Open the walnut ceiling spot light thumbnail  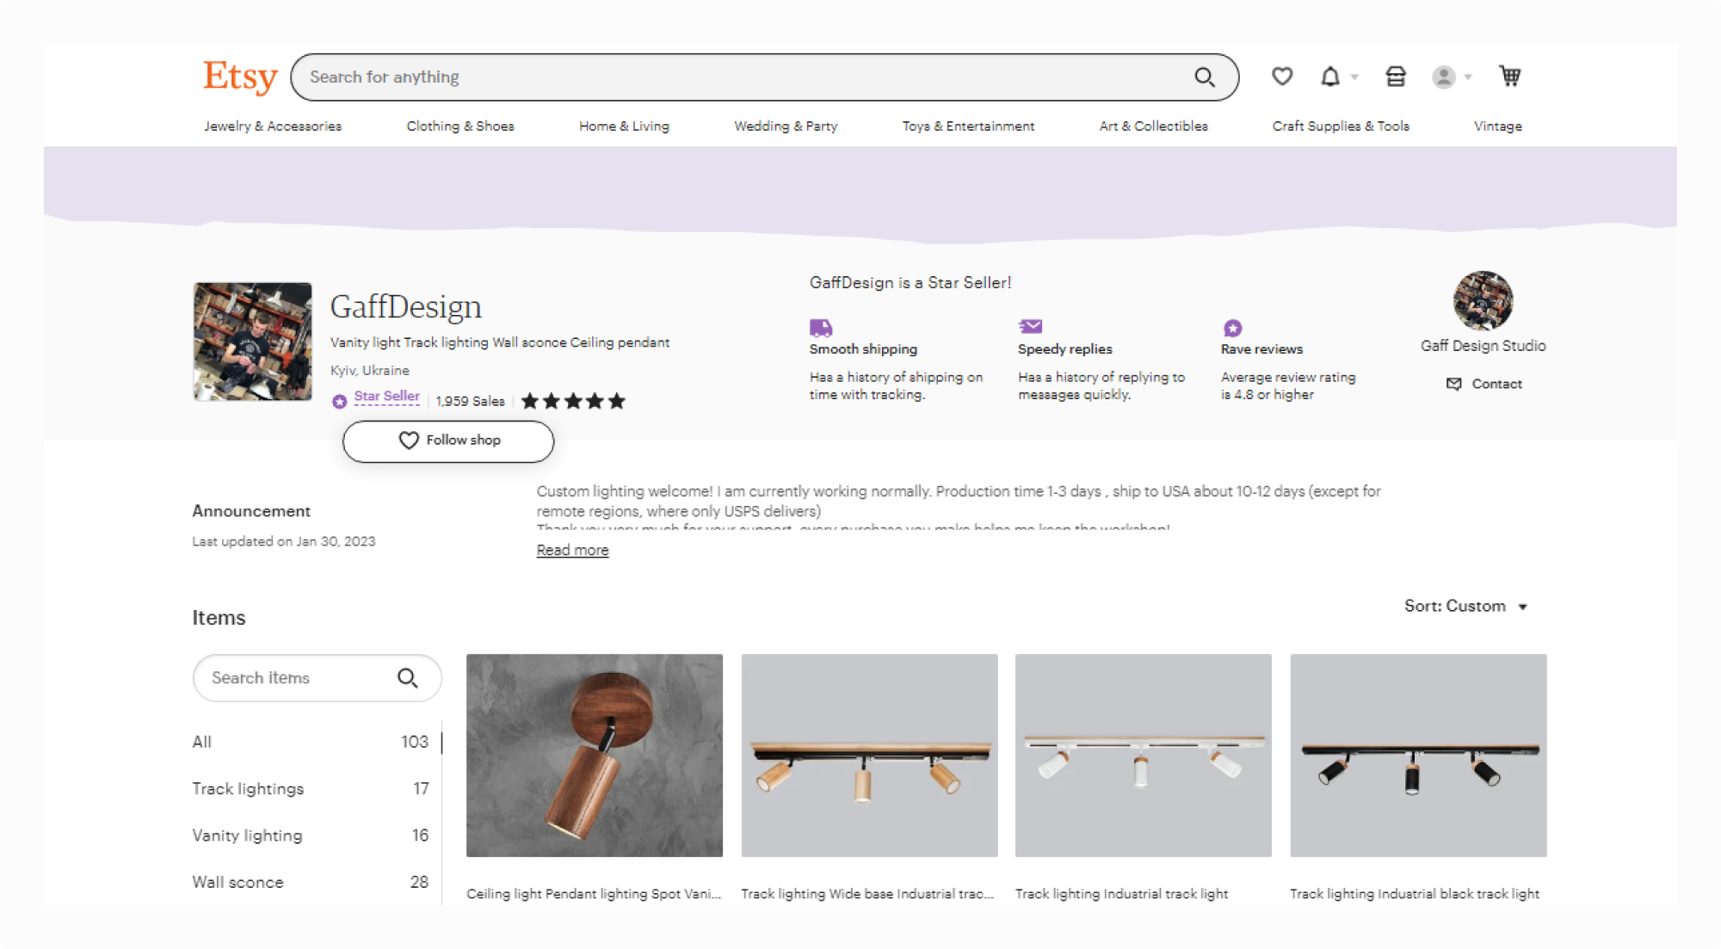click(x=595, y=755)
